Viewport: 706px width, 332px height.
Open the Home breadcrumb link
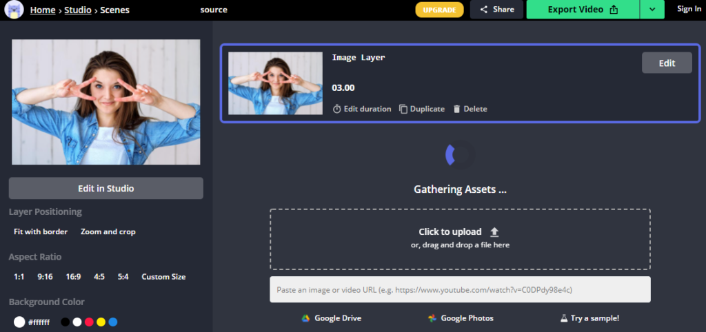[43, 10]
